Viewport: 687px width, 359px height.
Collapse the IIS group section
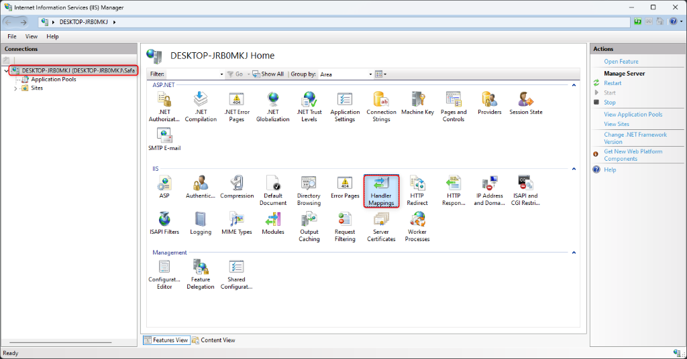[x=574, y=169]
